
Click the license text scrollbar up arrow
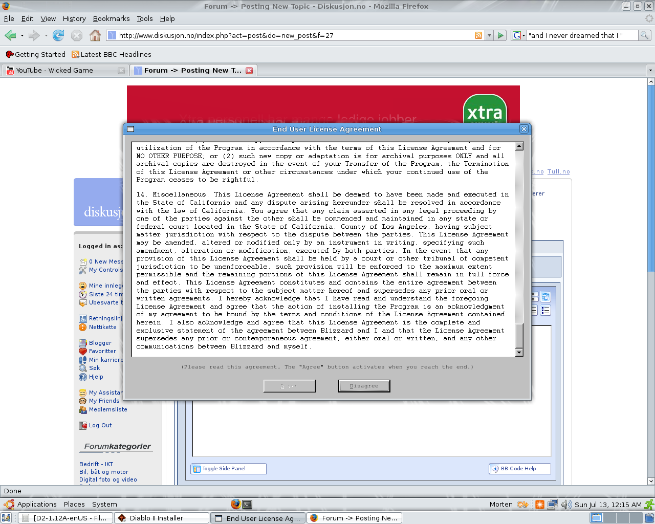(x=519, y=147)
